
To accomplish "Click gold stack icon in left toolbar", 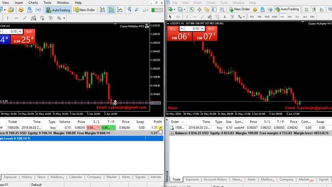I will tap(21, 10).
